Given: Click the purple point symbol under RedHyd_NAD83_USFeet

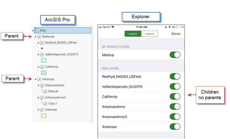Looking at the screenshot, I should click(42, 48).
